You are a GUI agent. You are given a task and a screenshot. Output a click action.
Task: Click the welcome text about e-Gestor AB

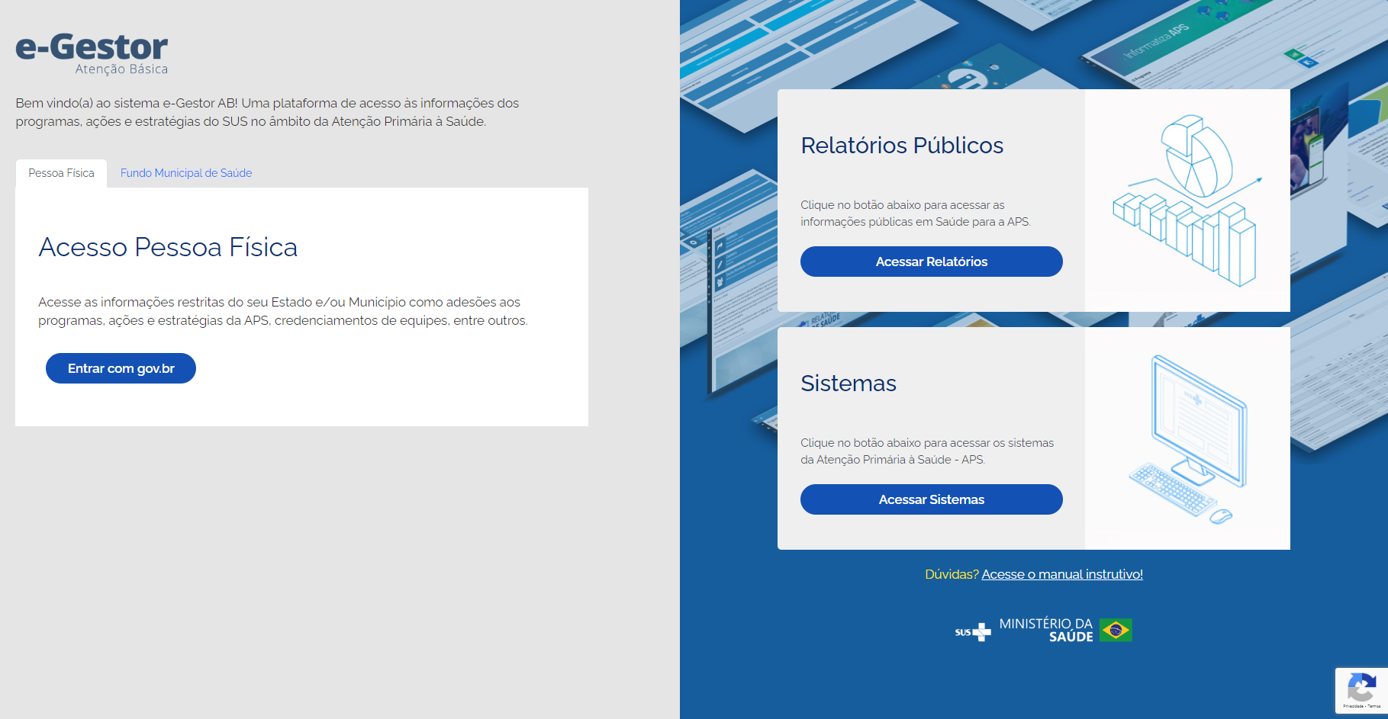tap(266, 111)
